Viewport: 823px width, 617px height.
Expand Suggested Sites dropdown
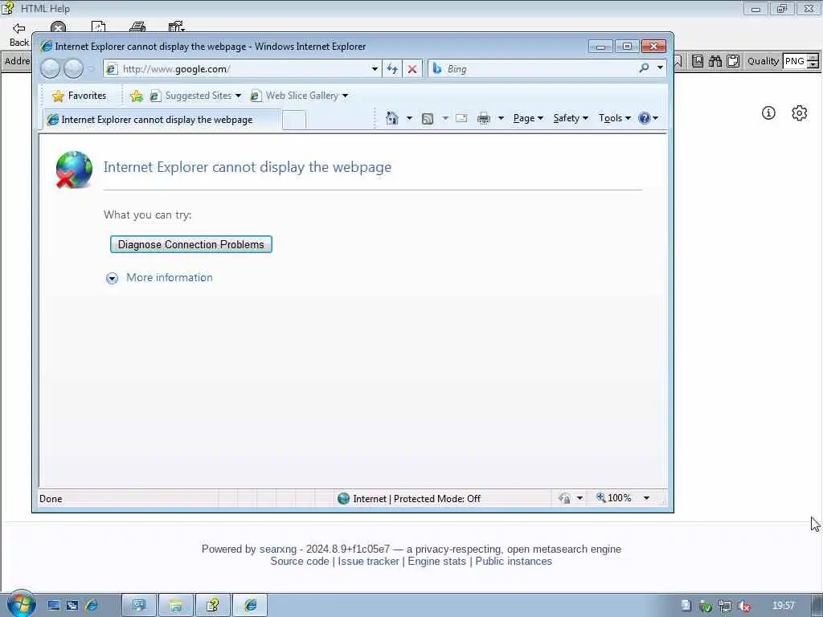coord(238,96)
